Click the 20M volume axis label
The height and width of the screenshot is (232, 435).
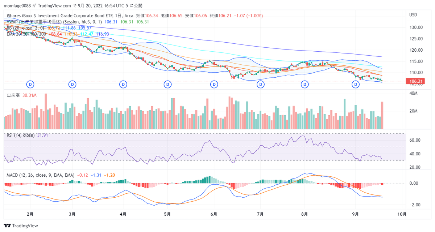point(414,111)
